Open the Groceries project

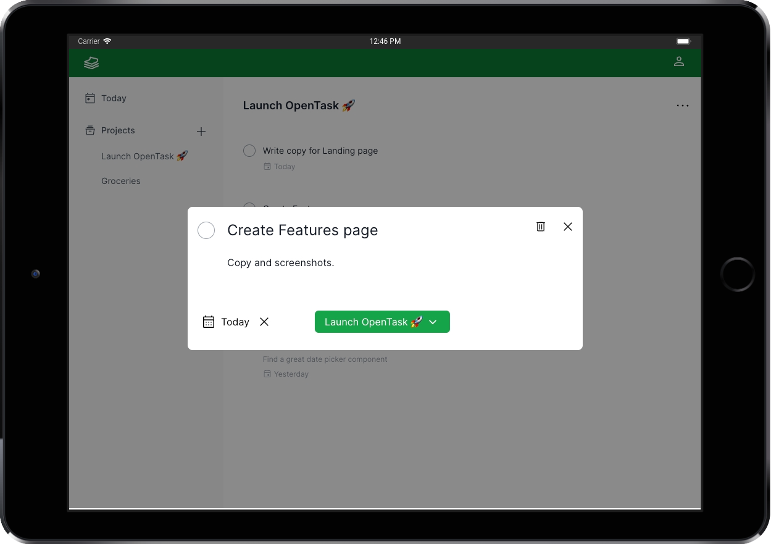pyautogui.click(x=120, y=180)
